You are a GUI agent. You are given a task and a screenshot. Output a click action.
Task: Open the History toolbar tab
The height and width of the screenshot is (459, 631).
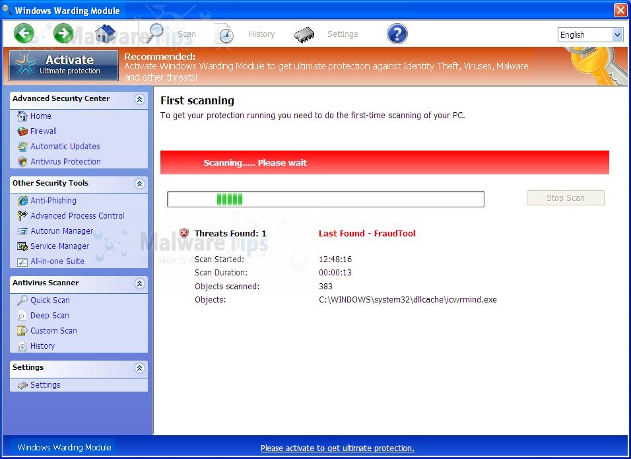[x=261, y=34]
